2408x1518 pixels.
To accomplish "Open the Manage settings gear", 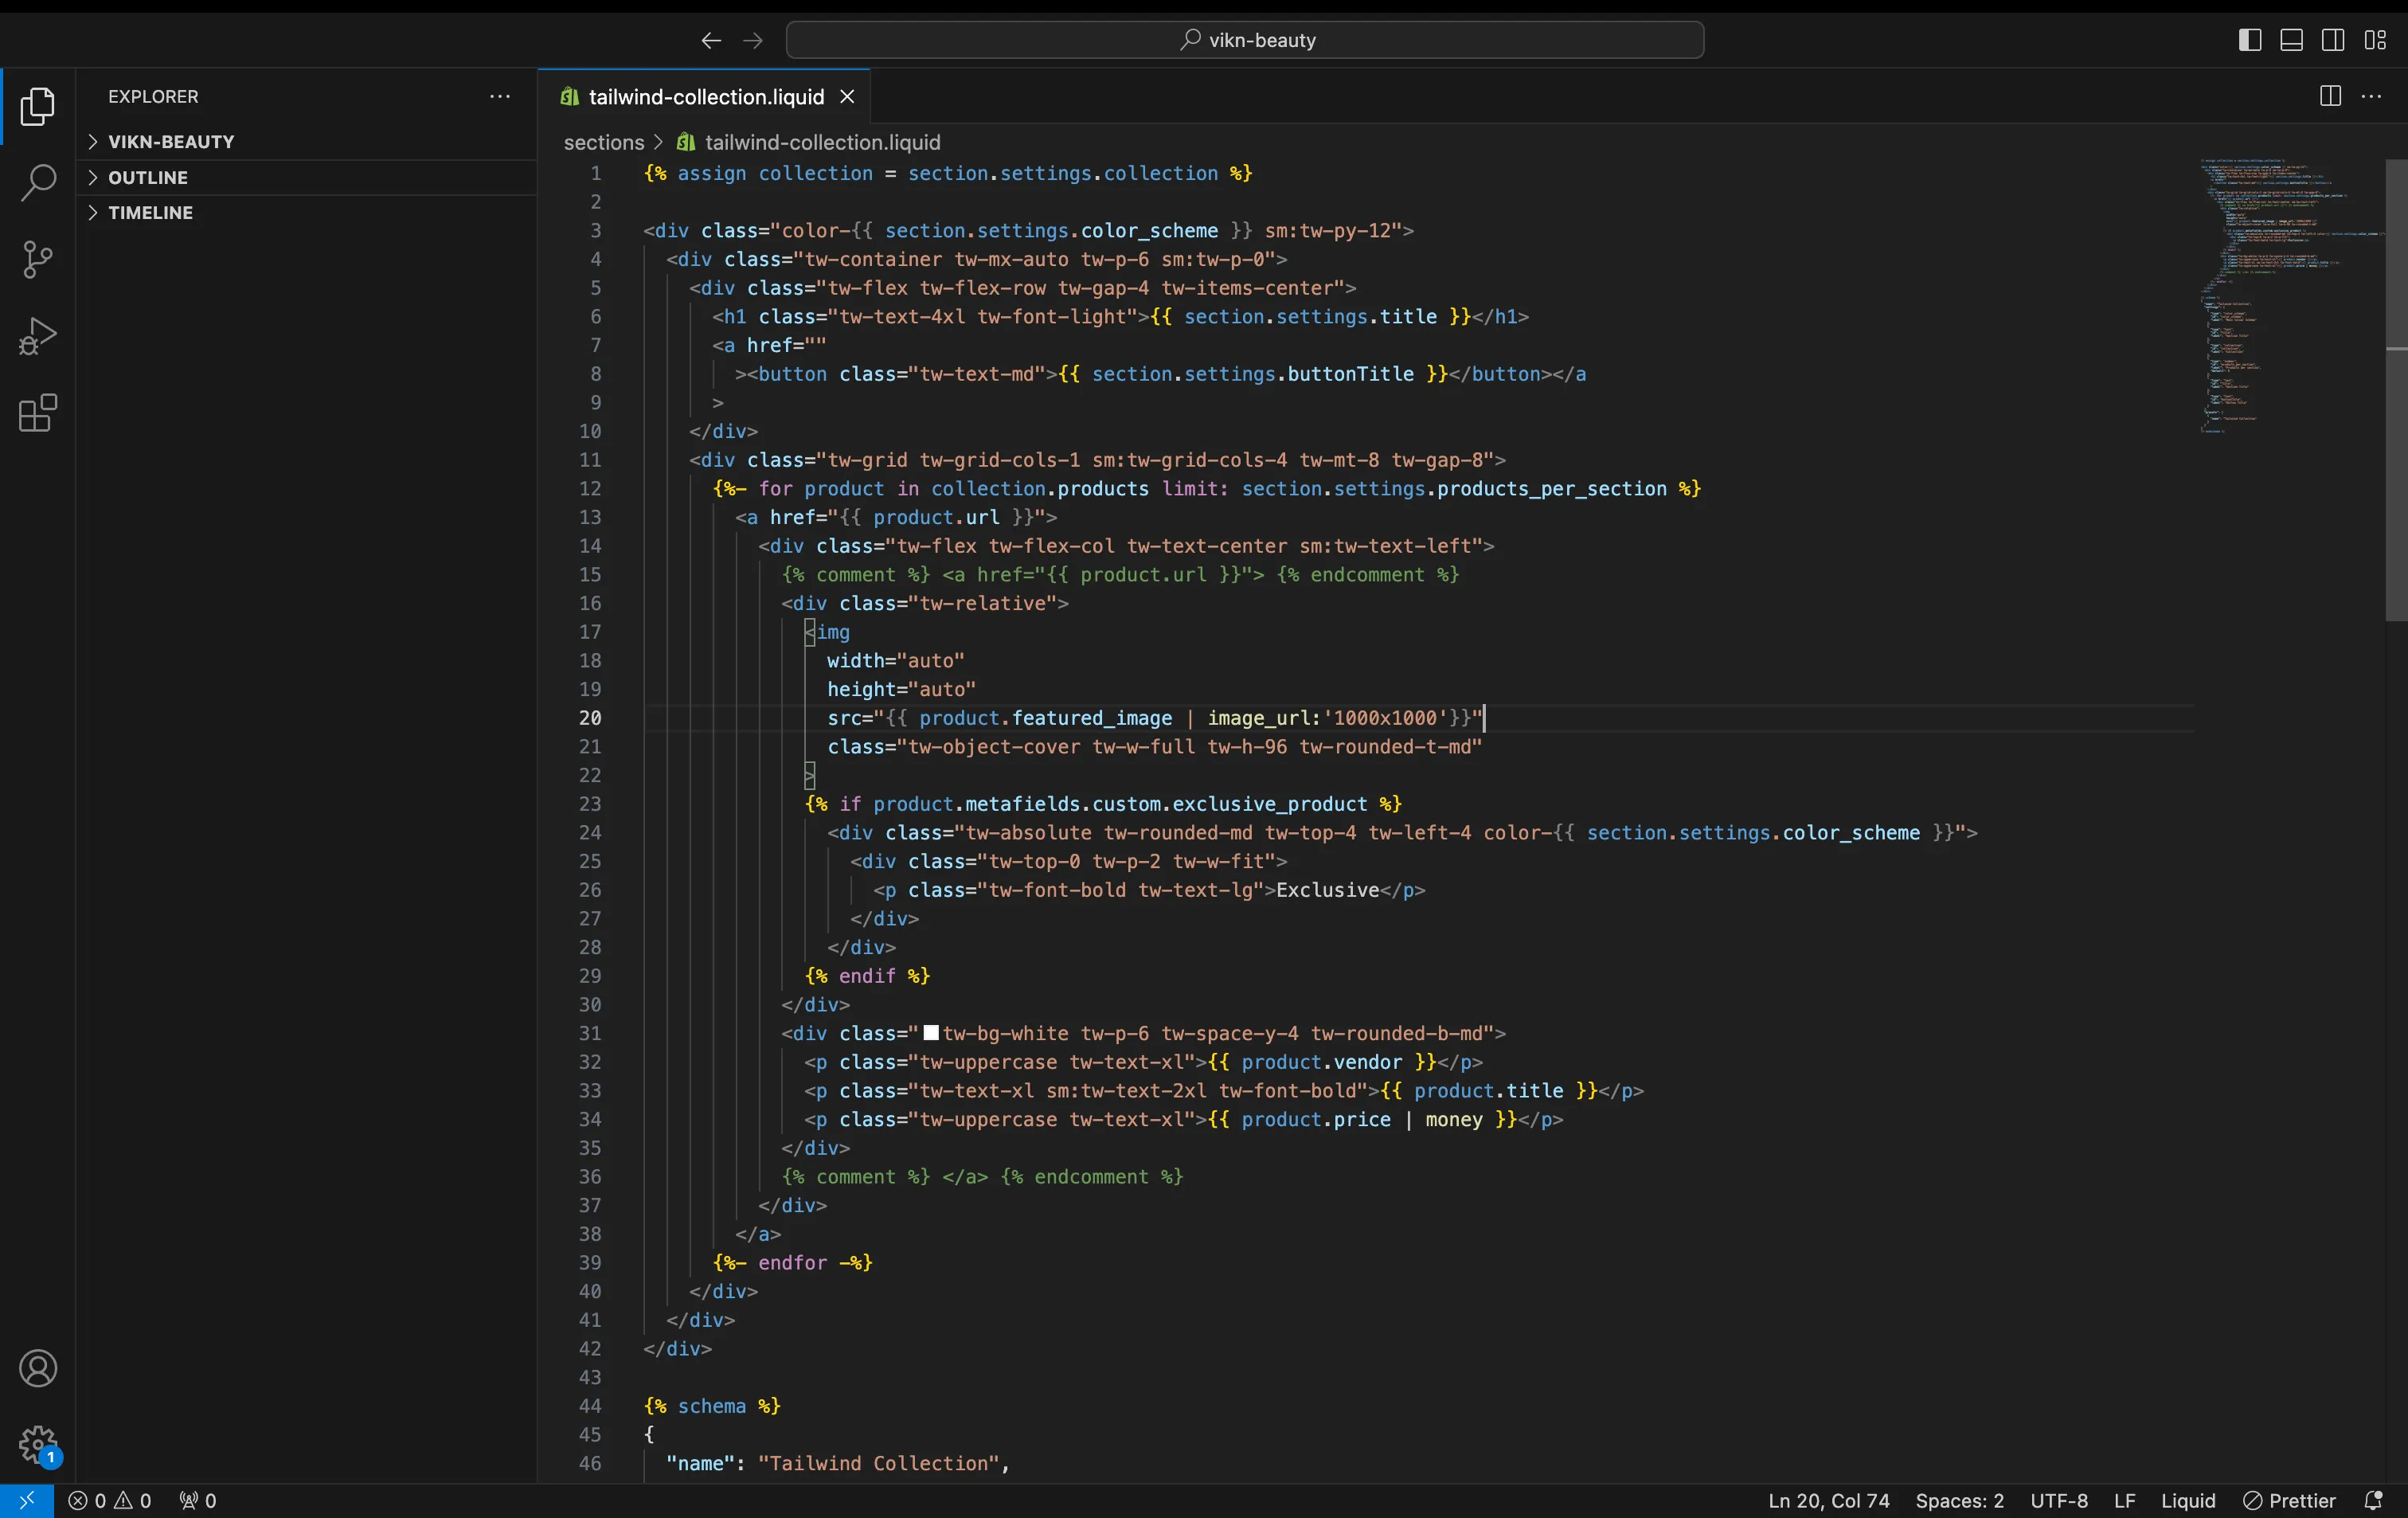I will (x=37, y=1445).
